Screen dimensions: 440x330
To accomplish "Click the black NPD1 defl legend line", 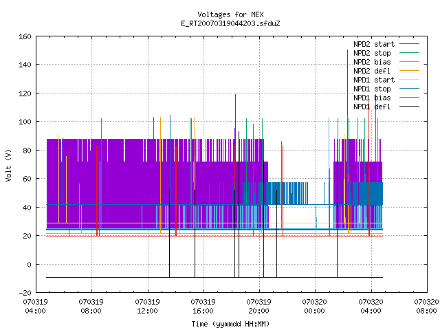I will click(x=409, y=107).
